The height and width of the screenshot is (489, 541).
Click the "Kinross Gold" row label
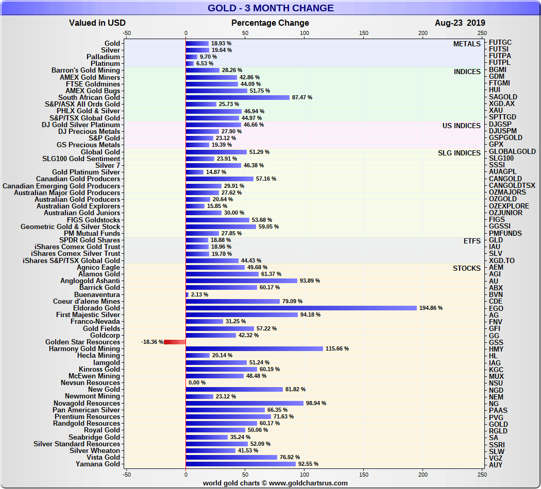[x=99, y=370]
